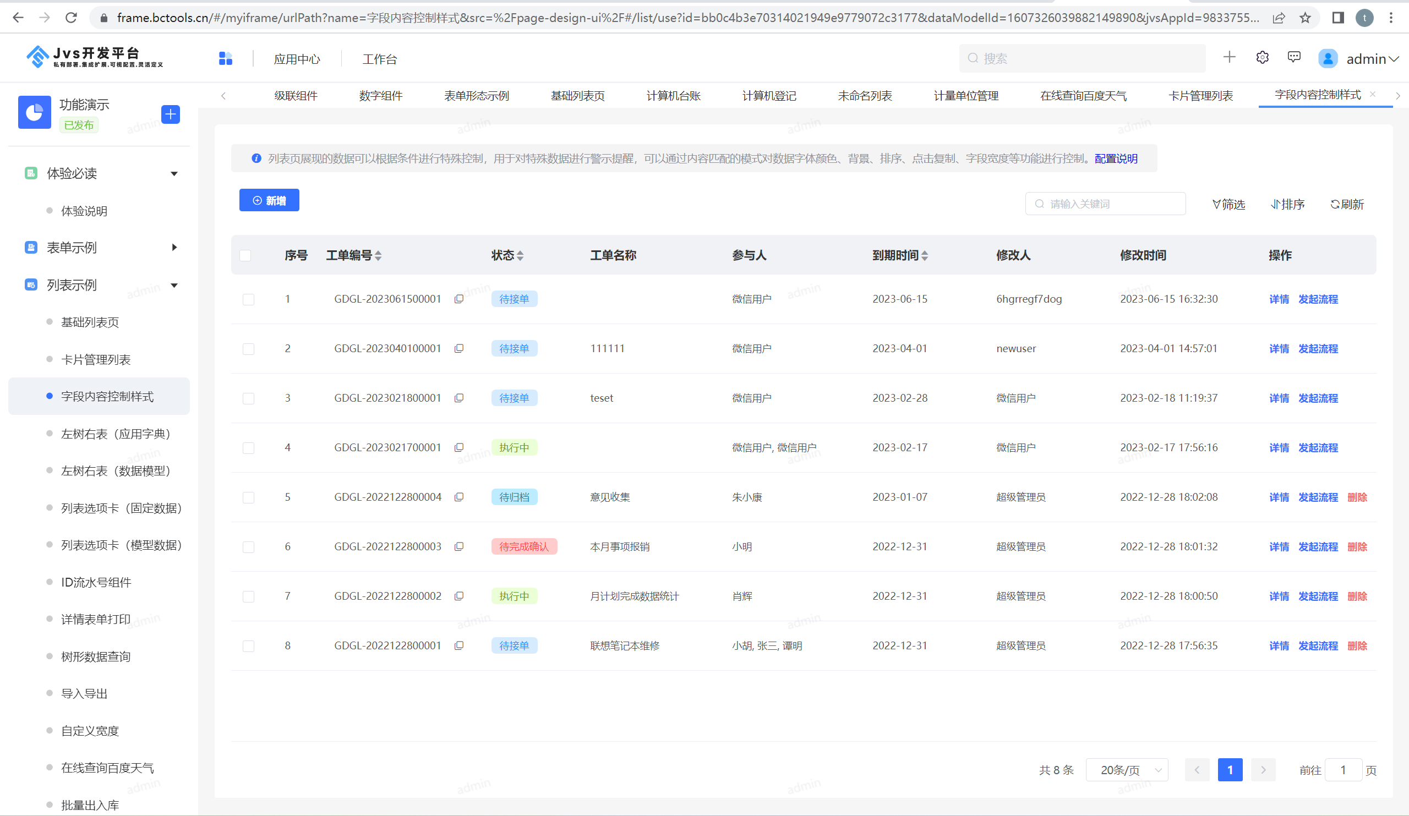This screenshot has height=816, width=1409.
Task: Click blue plus button next to 功能演示
Action: (x=171, y=114)
